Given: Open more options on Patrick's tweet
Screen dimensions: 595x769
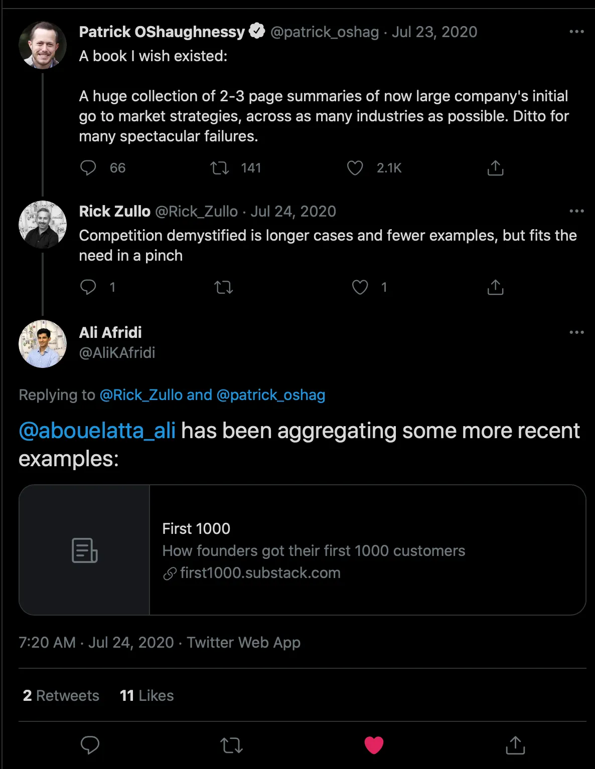Looking at the screenshot, I should click(x=576, y=32).
